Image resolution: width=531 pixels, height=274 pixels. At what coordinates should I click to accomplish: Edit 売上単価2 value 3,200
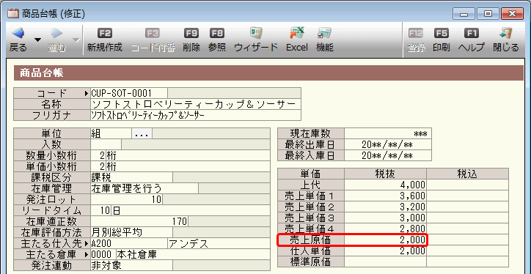(x=385, y=207)
